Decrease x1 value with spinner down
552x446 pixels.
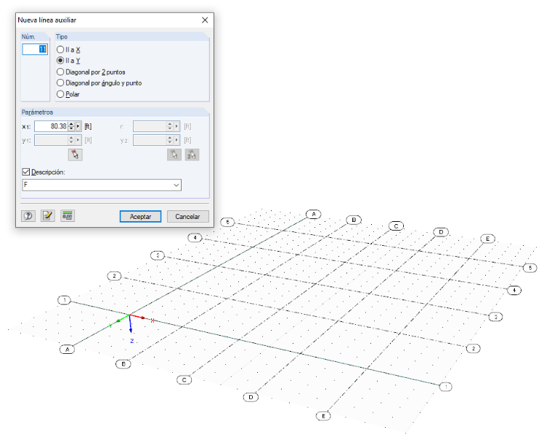(x=71, y=128)
